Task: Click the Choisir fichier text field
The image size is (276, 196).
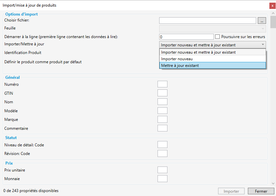Action: 207,21
